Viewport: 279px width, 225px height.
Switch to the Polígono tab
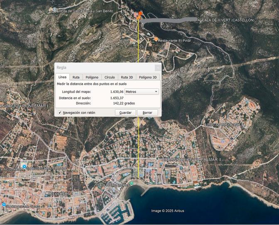[92, 77]
